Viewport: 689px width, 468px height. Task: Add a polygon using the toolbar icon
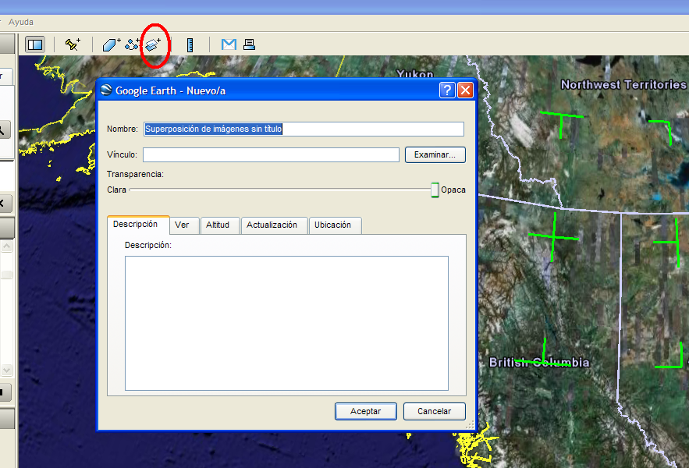point(112,44)
